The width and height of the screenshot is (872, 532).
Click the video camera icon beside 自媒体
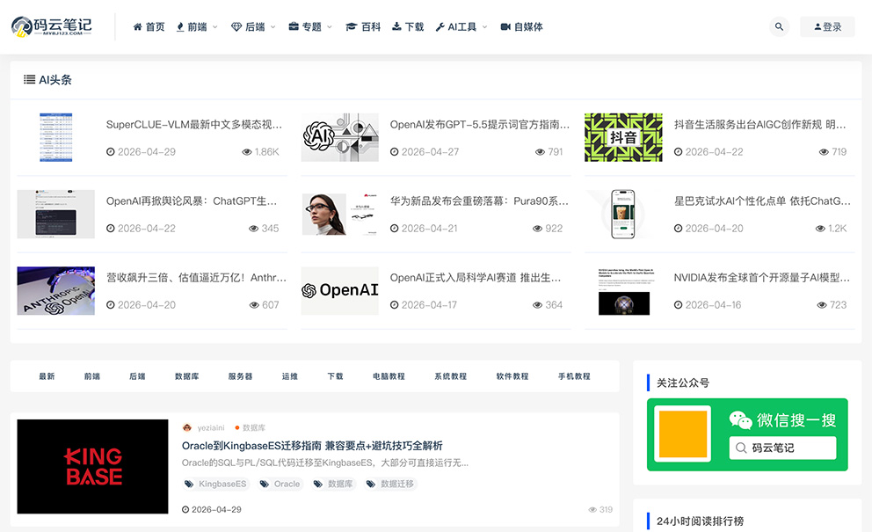(x=505, y=26)
